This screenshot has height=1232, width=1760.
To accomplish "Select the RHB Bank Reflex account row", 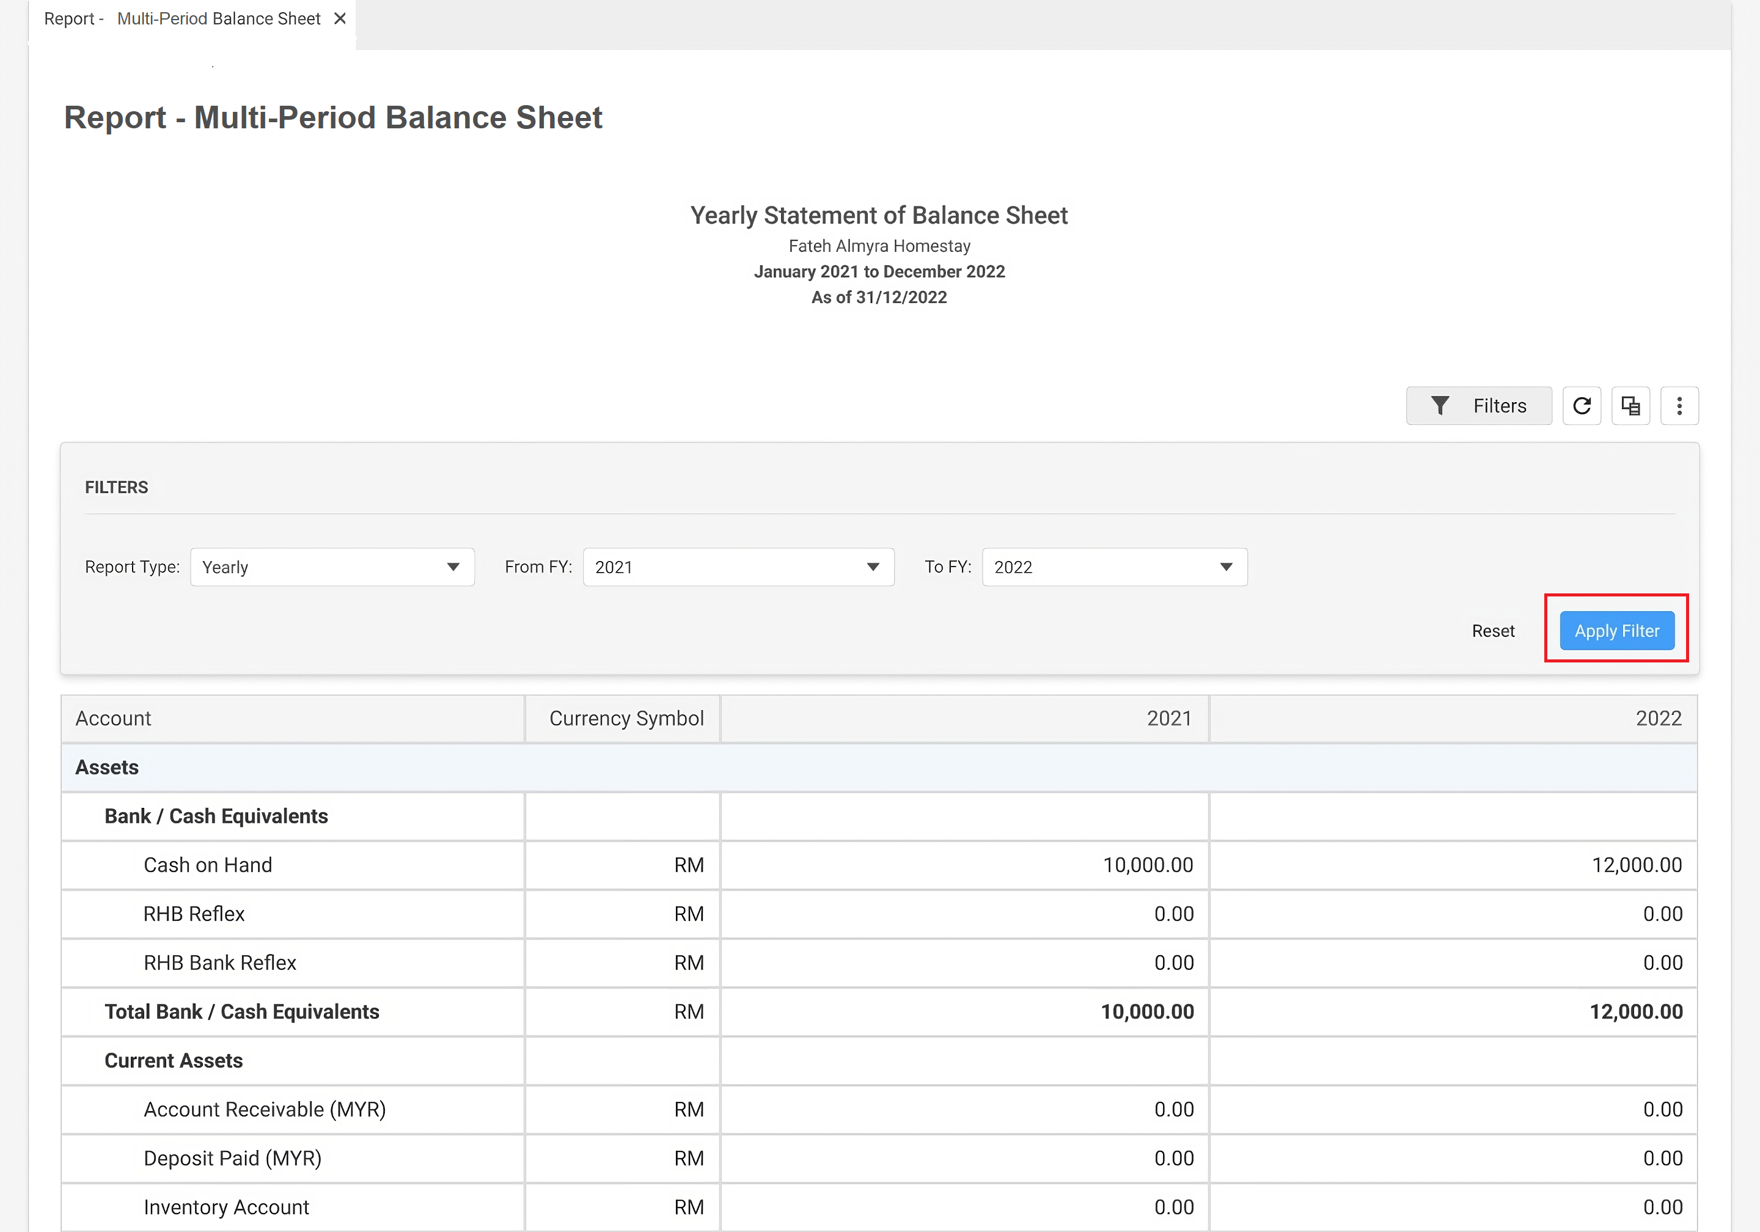I will coord(879,963).
